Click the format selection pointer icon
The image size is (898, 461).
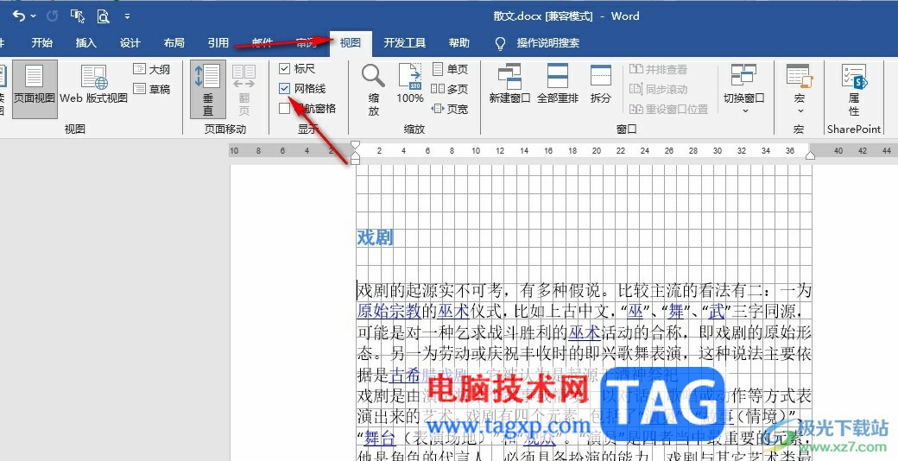[78, 16]
